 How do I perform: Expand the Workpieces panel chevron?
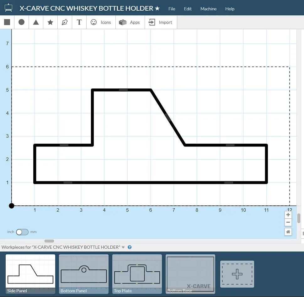point(123,247)
